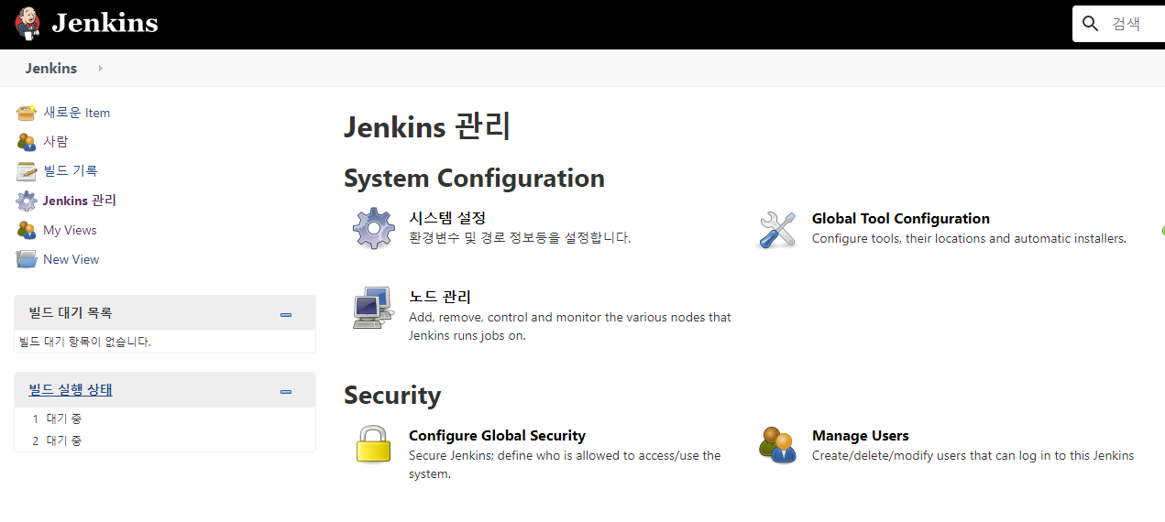Click the Jenkins title text in header

(104, 23)
